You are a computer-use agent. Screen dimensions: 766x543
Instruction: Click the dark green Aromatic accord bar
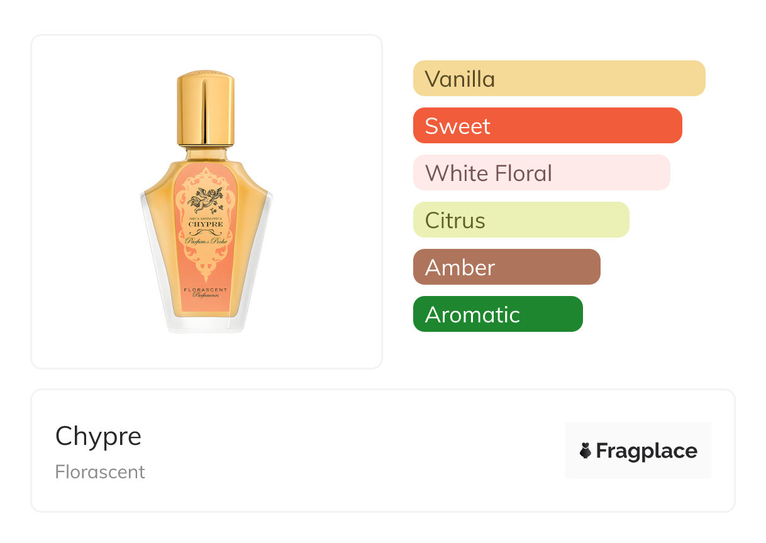coord(497,314)
